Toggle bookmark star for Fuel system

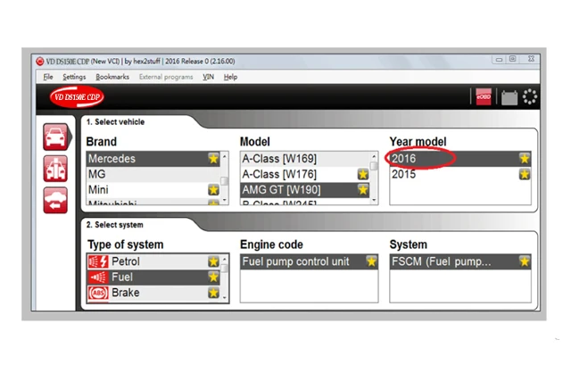[x=213, y=278]
